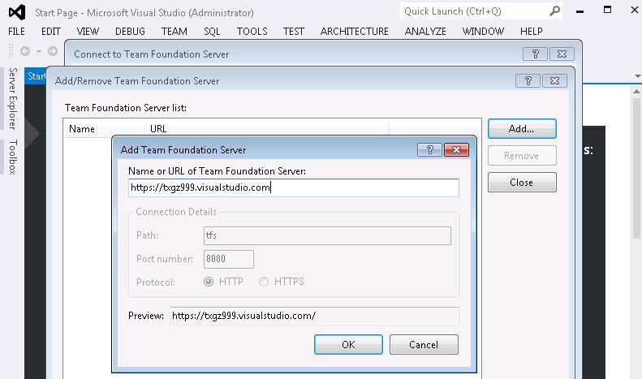Select the HTTP protocol radio button
Viewport: 642px width, 379px height.
coord(209,282)
